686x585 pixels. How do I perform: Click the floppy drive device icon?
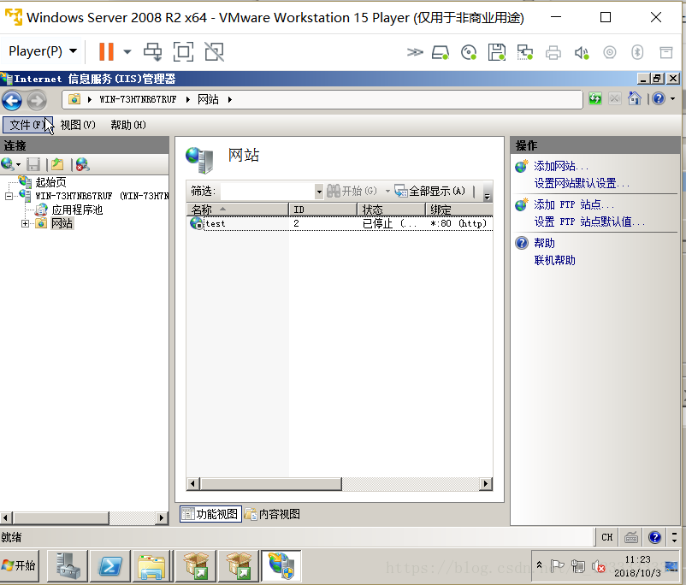(x=497, y=52)
